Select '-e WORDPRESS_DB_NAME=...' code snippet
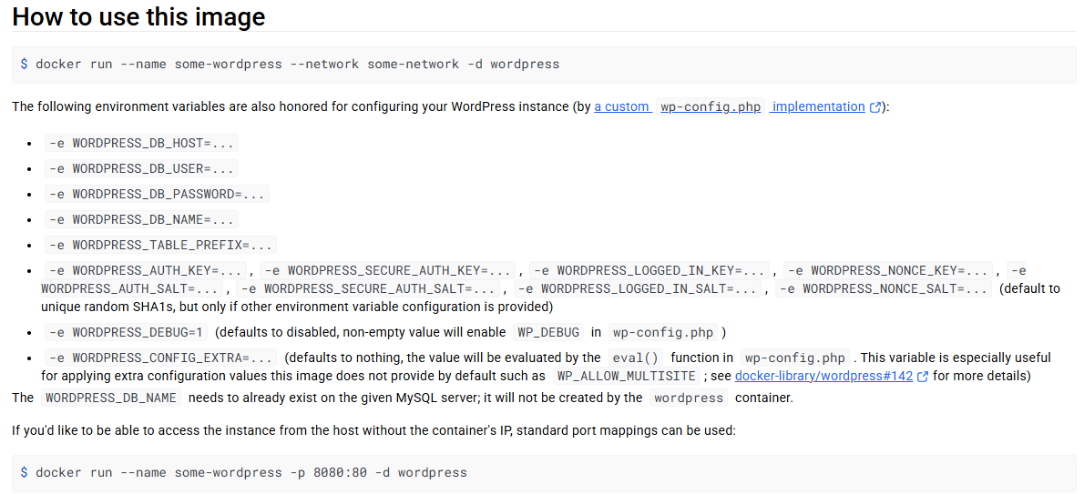This screenshot has height=494, width=1084. pyautogui.click(x=142, y=220)
